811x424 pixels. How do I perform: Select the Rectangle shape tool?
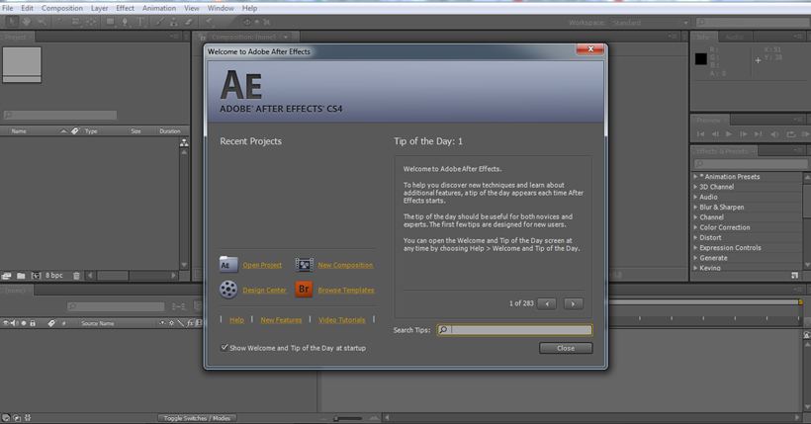click(x=110, y=22)
